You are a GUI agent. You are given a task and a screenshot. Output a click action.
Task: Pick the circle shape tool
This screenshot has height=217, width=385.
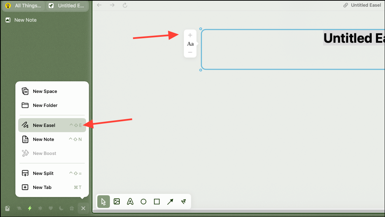pos(143,202)
